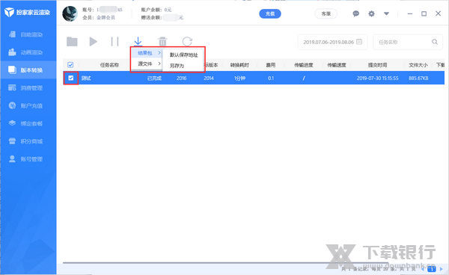The image size is (449, 275).
Task: Click the 任务名称 column header
Action: (x=109, y=65)
